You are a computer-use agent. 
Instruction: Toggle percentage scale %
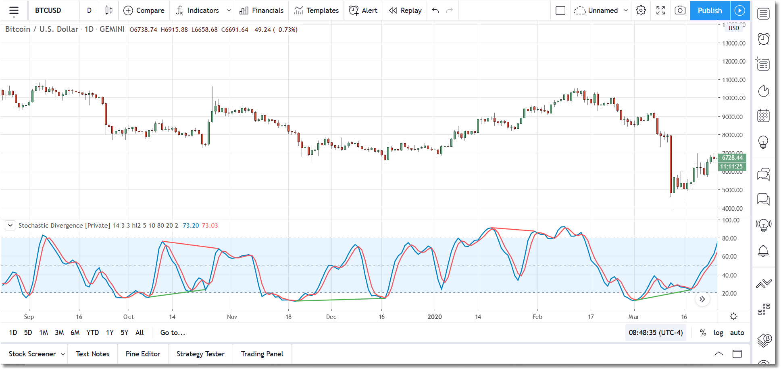pyautogui.click(x=703, y=333)
